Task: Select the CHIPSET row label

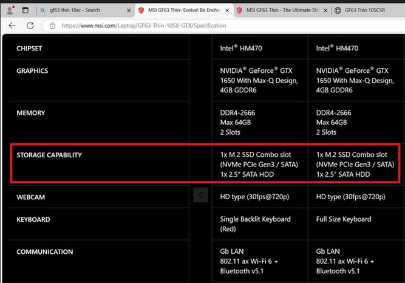Action: coord(29,49)
